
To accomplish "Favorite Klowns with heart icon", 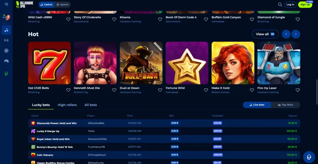I will (x=160, y=19).
